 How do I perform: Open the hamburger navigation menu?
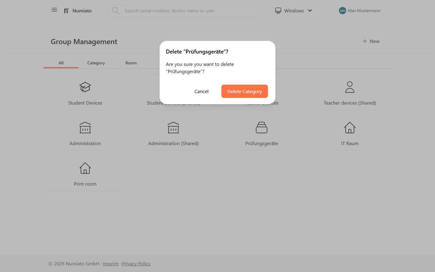[x=54, y=10]
